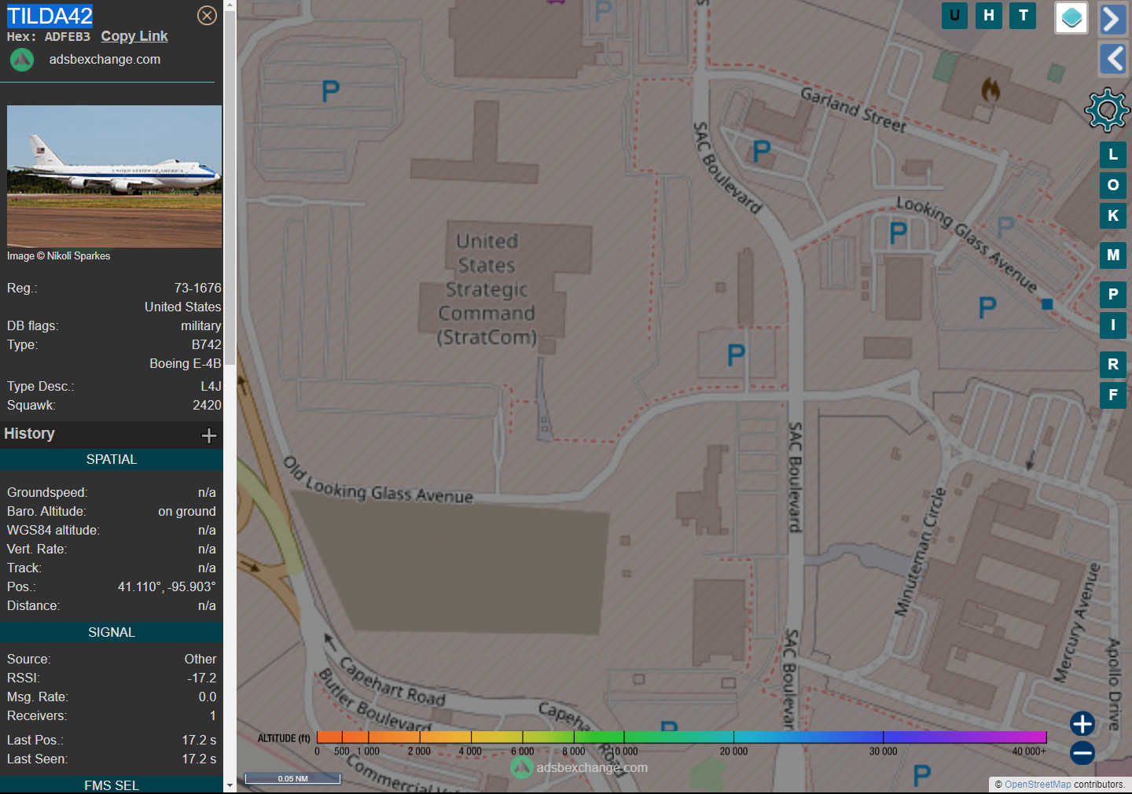Click the Image © Nikoli Sparkes credit
Viewport: 1132px width, 794px height.
[59, 256]
